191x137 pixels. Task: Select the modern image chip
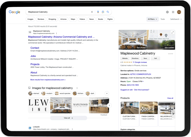(47, 93)
